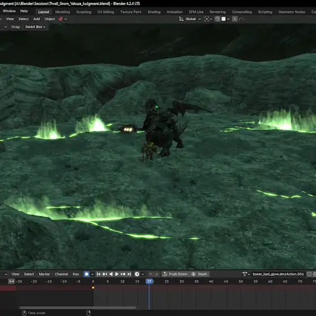Viewport: 316px width, 316px height.
Task: Open the Geometry Nodes workspace tab
Action: tap(292, 12)
